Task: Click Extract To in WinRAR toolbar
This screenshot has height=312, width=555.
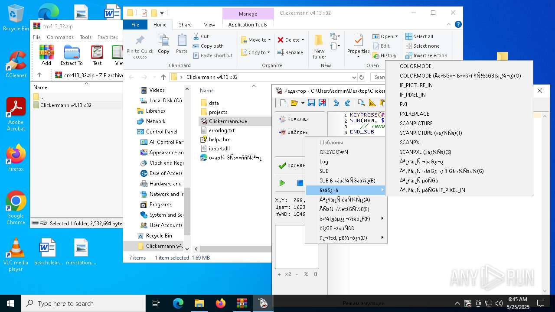Action: (72, 55)
